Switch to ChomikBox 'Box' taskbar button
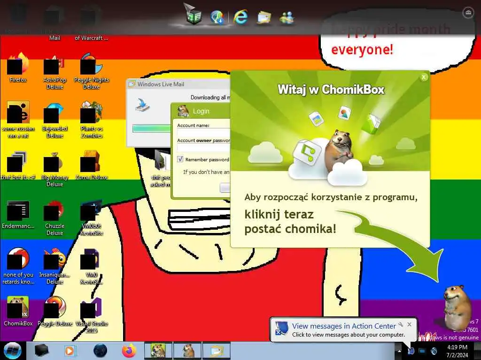481x360 pixels. click(x=158, y=351)
